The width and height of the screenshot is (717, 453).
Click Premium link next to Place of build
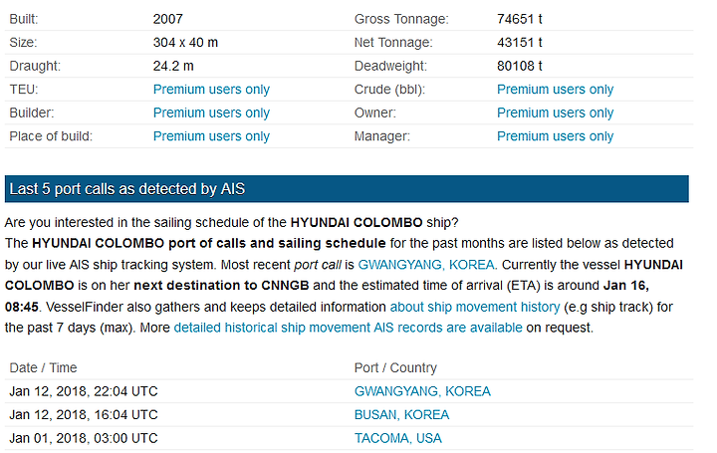coord(211,136)
